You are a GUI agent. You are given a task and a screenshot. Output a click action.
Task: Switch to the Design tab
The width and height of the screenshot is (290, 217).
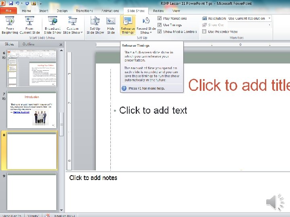click(x=62, y=11)
